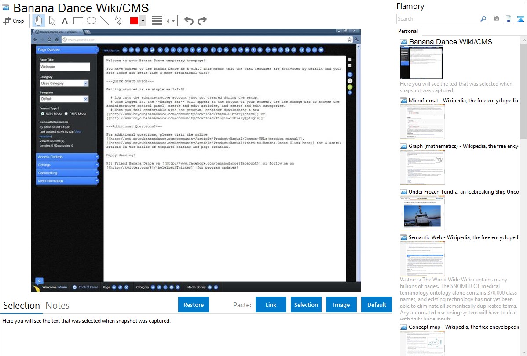Open the Graph (mathematics) snapshot thumbnail
527x356 pixels.
point(422,167)
